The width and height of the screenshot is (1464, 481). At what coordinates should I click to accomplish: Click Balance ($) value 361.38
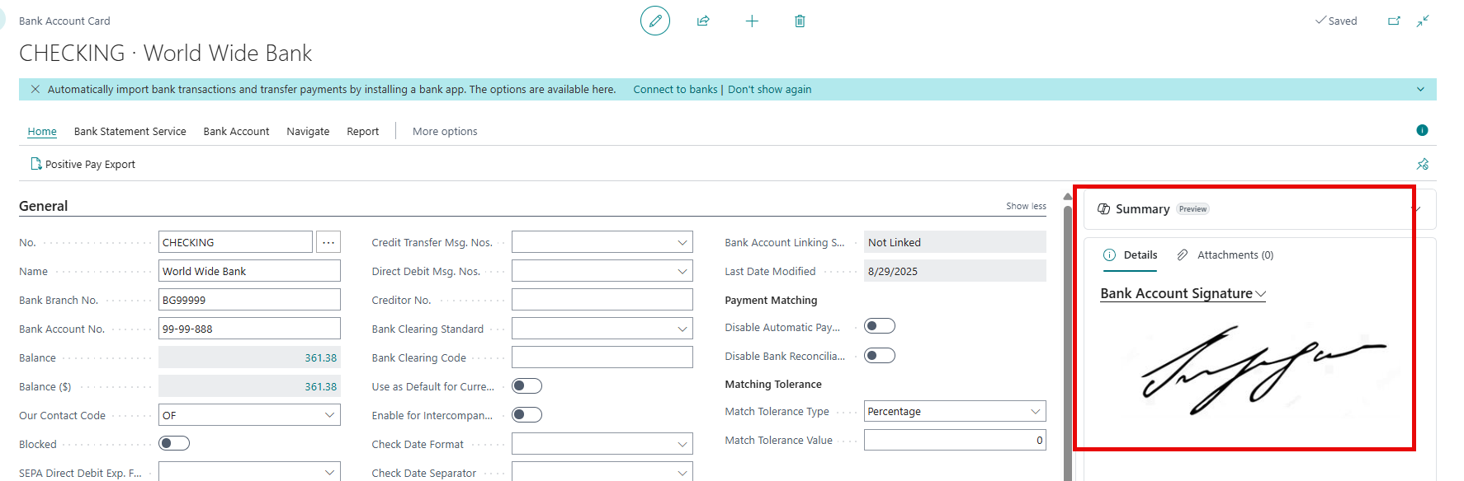click(321, 386)
